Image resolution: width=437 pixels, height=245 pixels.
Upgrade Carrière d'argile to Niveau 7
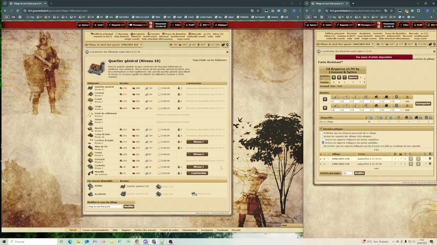click(x=197, y=142)
